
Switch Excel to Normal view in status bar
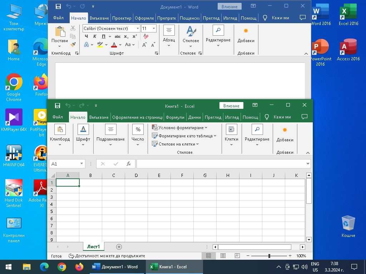pos(208,256)
